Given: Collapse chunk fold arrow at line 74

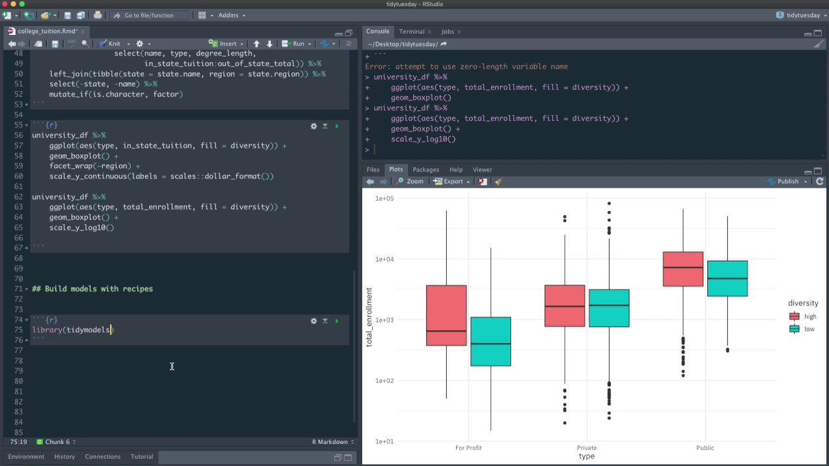Looking at the screenshot, I should click(x=27, y=320).
